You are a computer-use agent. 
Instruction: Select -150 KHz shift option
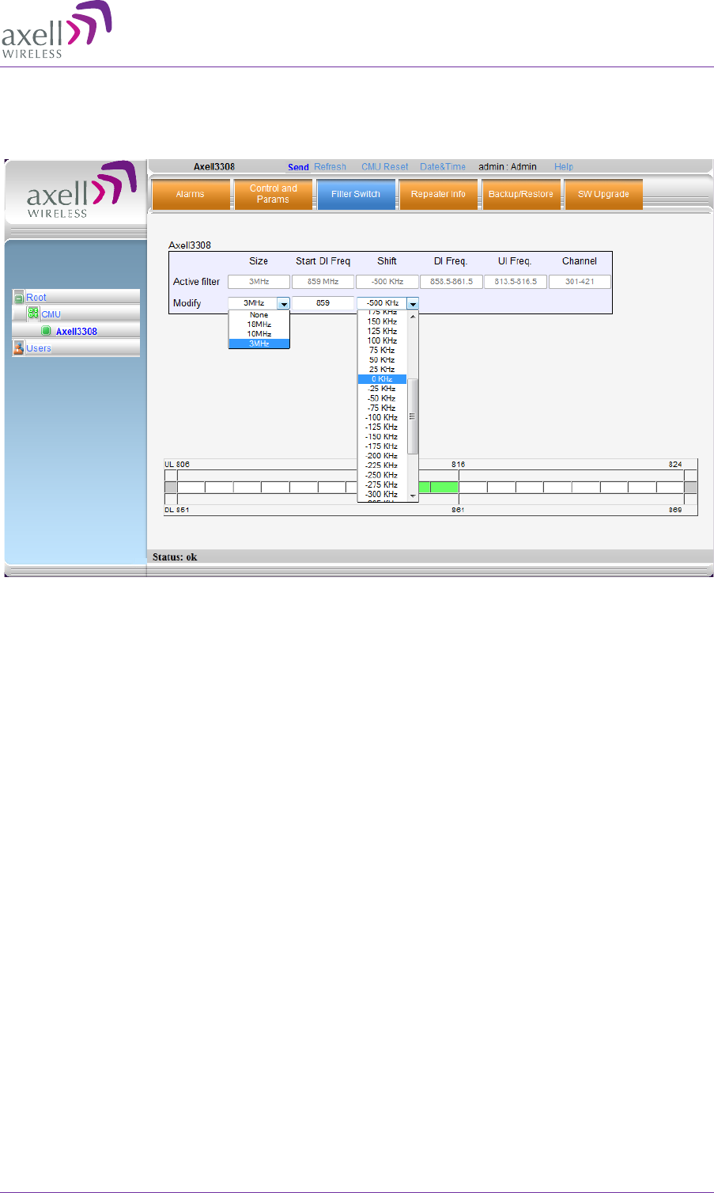coord(382,436)
